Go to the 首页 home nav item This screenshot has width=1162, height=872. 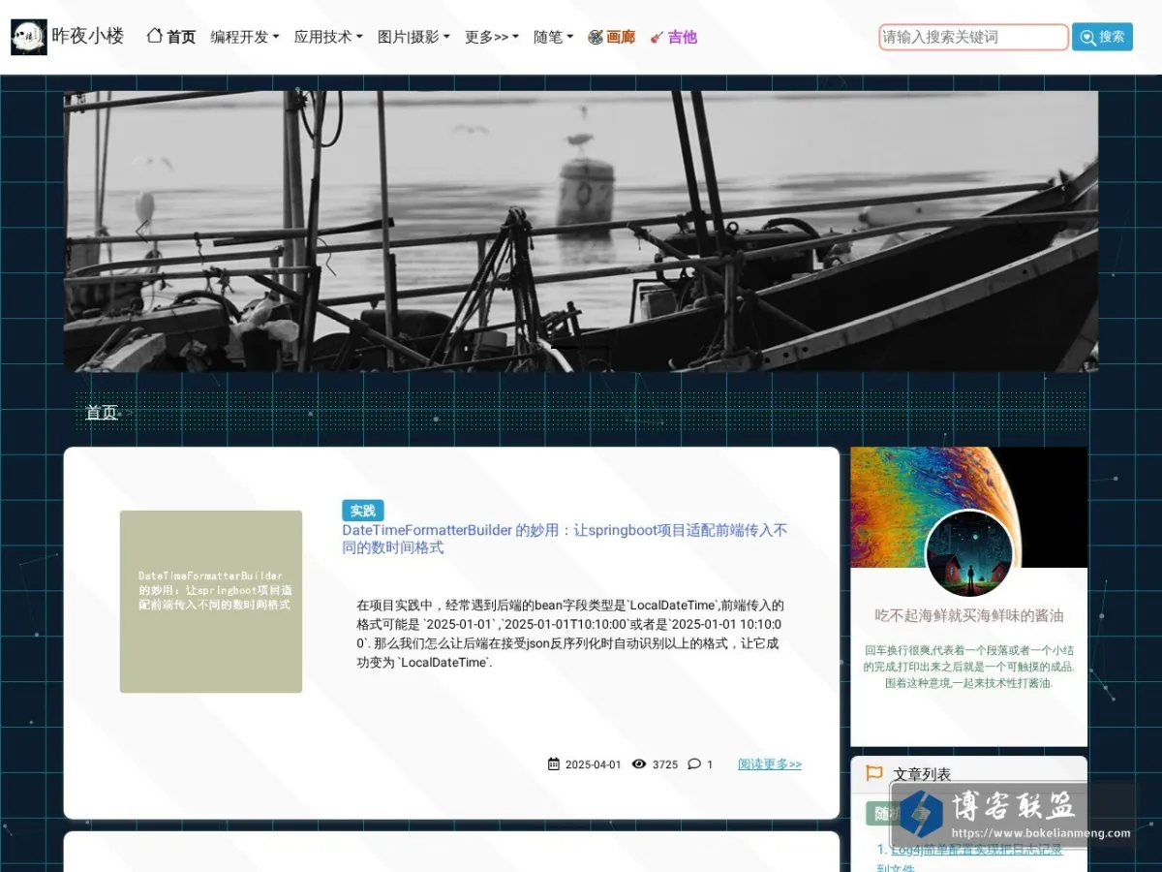click(x=171, y=37)
